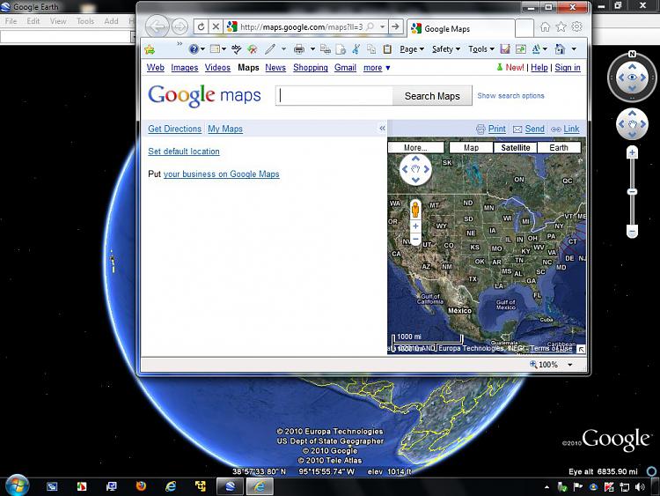Open the My Maps link
This screenshot has height=496, width=660.
[x=225, y=129]
